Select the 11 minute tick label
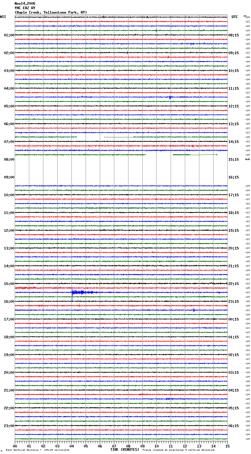Screen dimensions: 251x454 pyautogui.click(x=171, y=446)
